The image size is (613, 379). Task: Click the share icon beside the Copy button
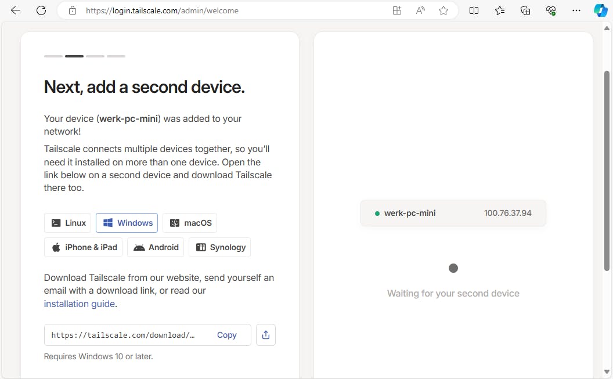click(x=266, y=335)
